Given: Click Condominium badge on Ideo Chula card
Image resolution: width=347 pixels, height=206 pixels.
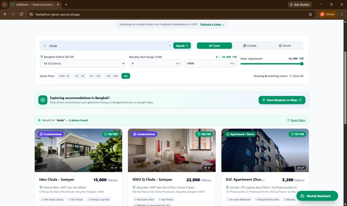Looking at the screenshot, I should click(x=51, y=134).
